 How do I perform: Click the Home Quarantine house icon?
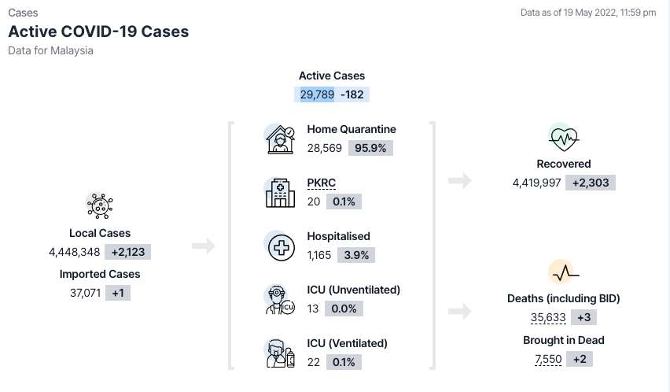click(x=280, y=139)
